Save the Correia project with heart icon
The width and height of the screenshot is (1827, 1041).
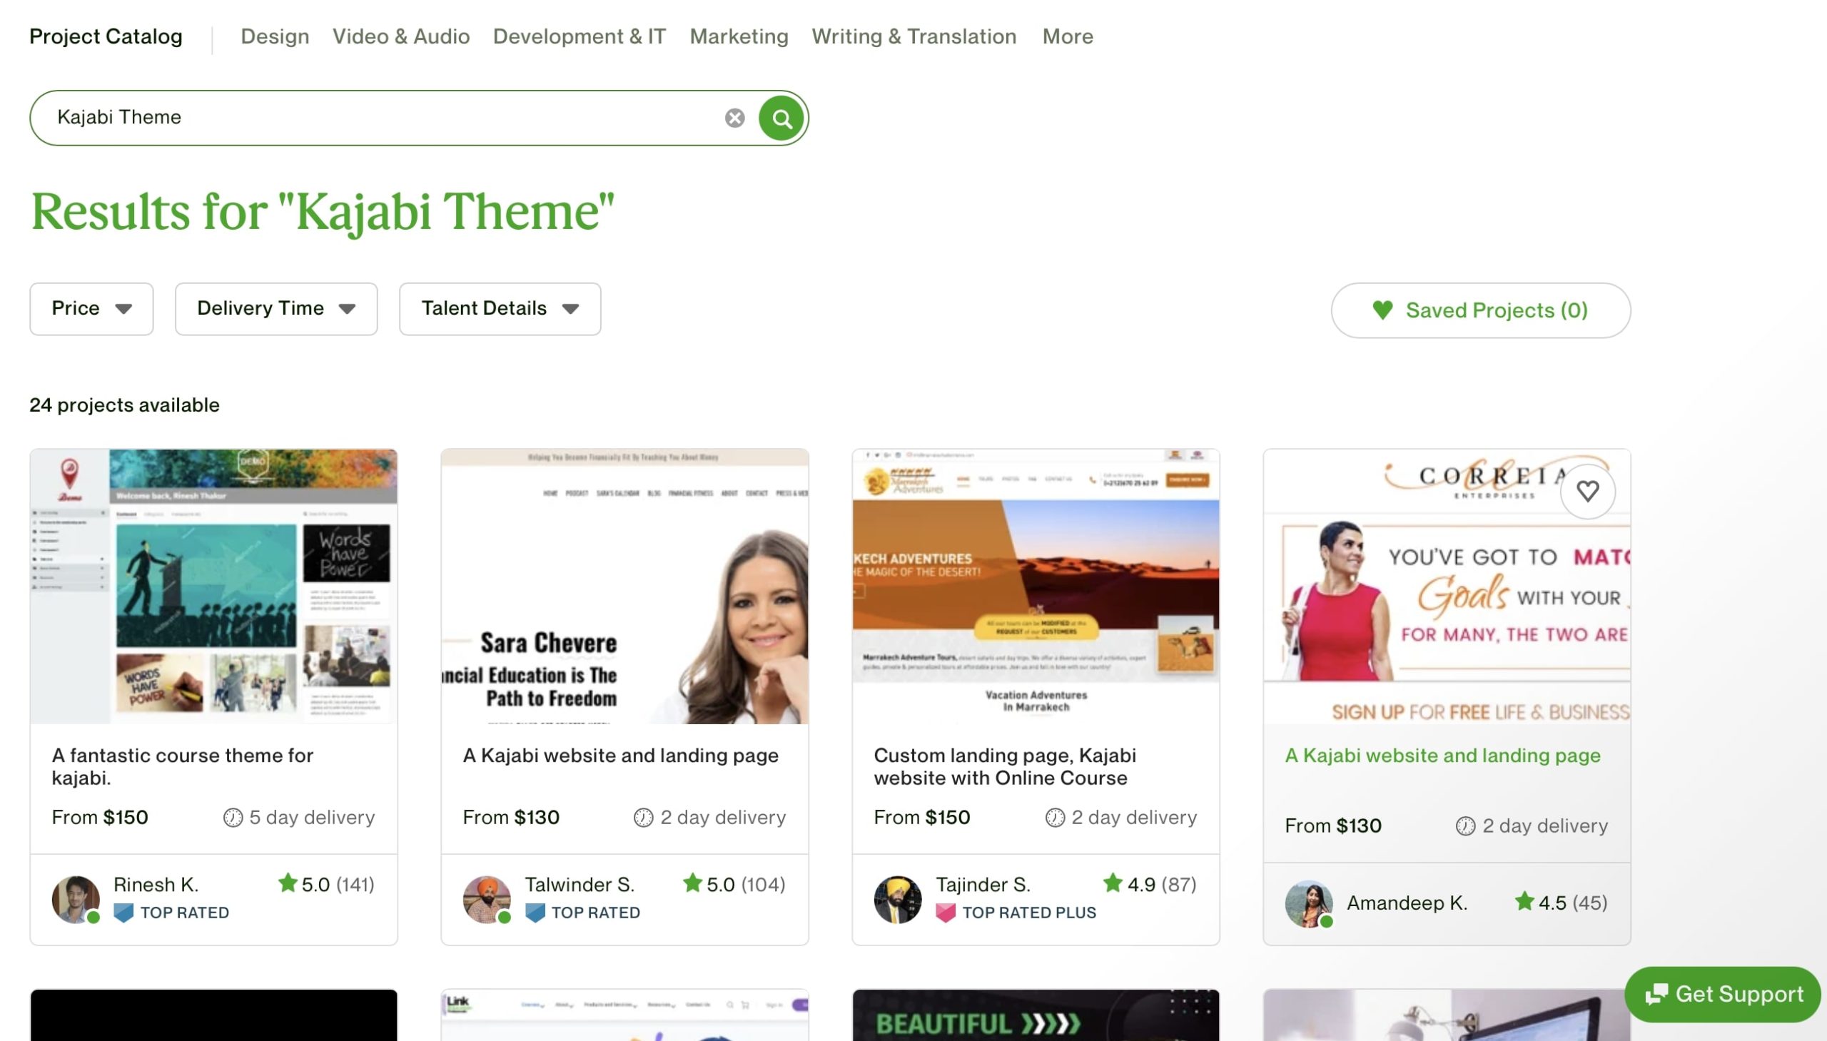(1587, 491)
